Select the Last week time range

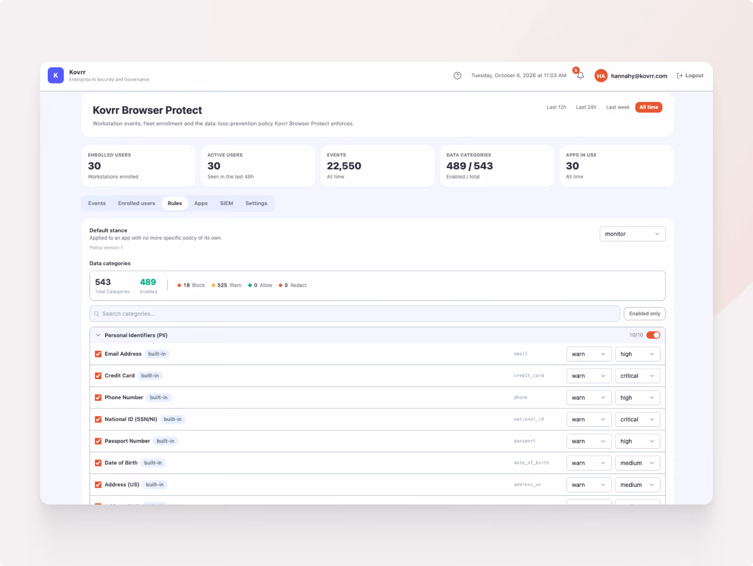click(617, 107)
